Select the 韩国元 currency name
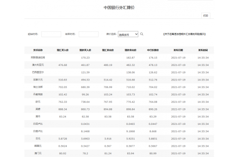This screenshot has width=235, height=157. coord(38,146)
